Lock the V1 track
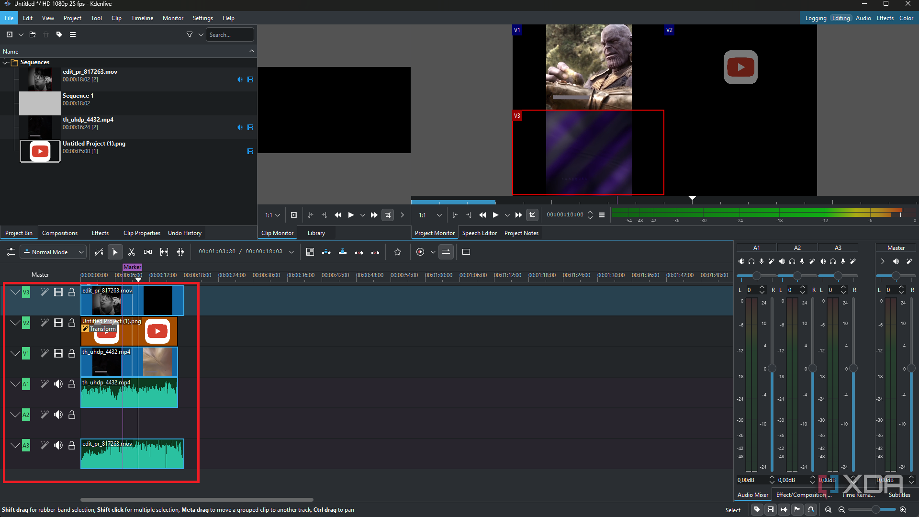The height and width of the screenshot is (517, 919). [72, 353]
